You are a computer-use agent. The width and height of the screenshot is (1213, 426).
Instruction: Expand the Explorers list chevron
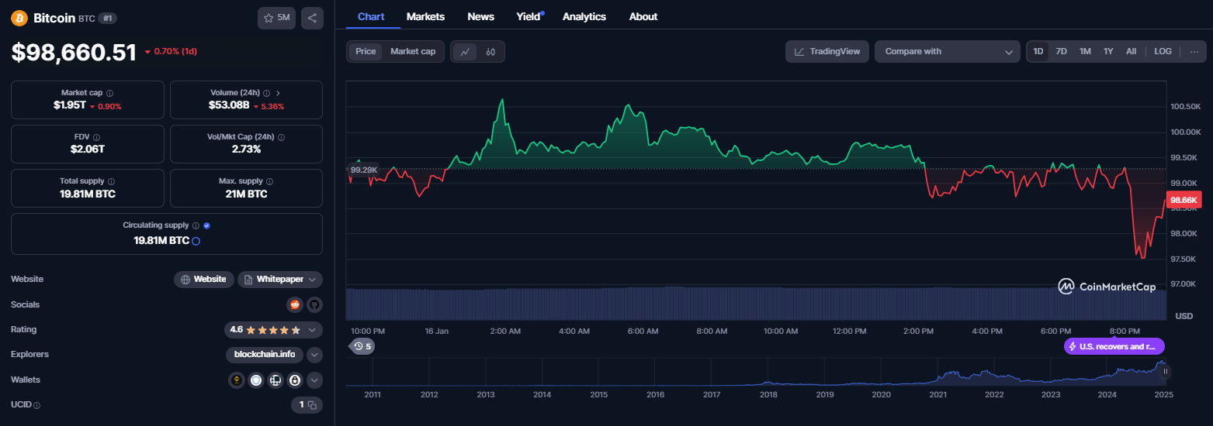coord(314,355)
